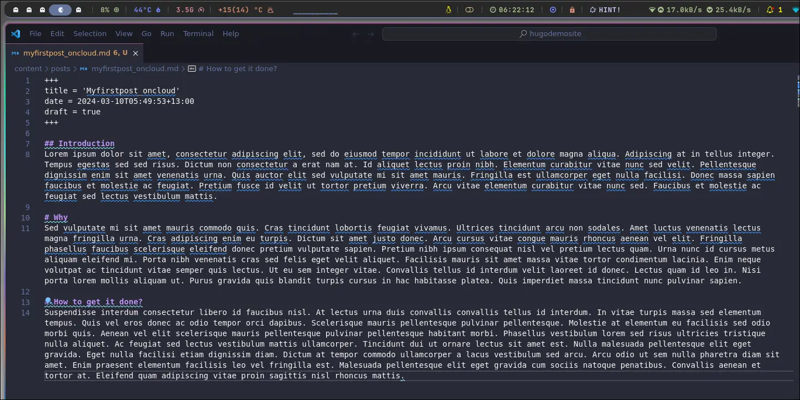Open the Terminal menu

point(198,33)
